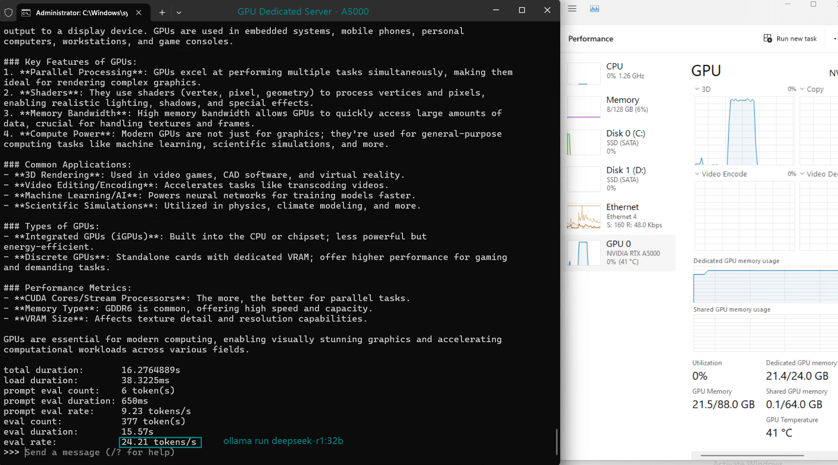Screen dimensions: 838x465
Task: Click the Disk 0 mini graph thumbnail
Action: coord(584,142)
